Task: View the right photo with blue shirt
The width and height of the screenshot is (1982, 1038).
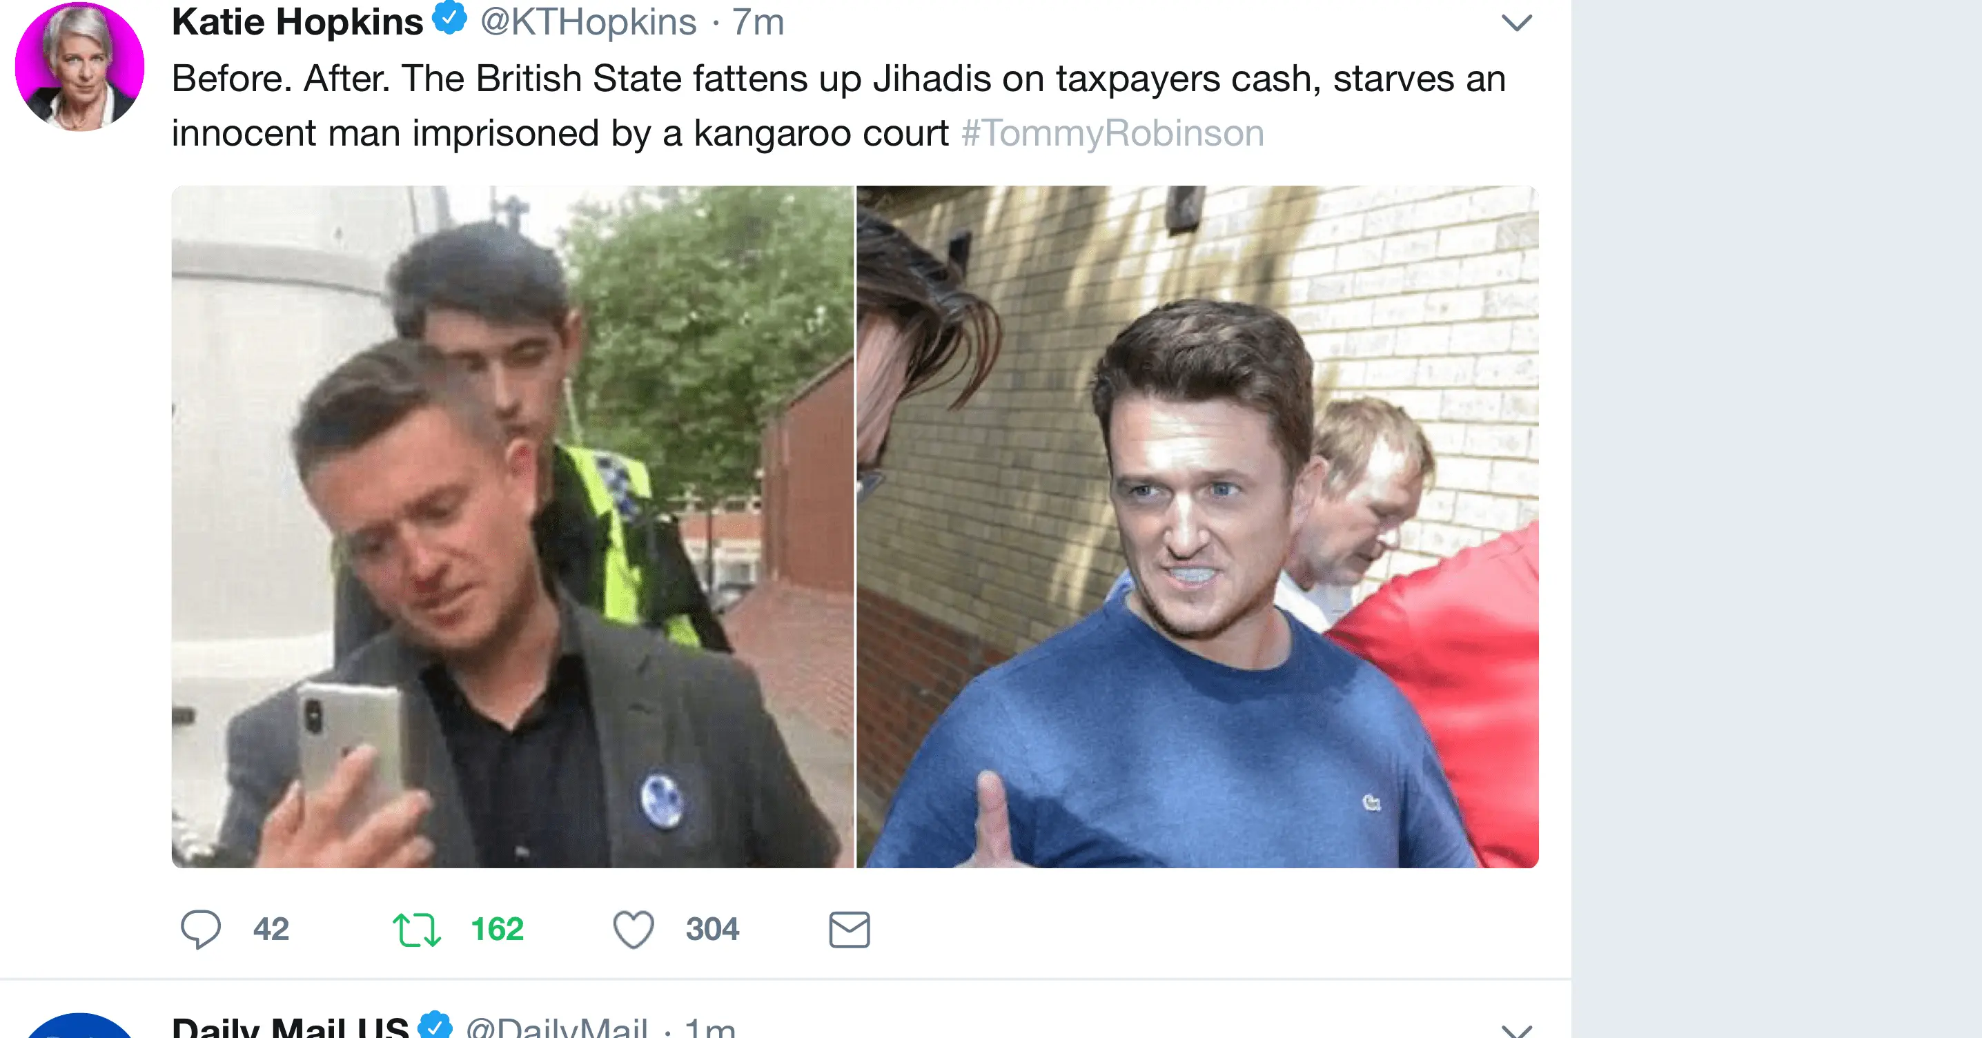Action: (x=1198, y=527)
